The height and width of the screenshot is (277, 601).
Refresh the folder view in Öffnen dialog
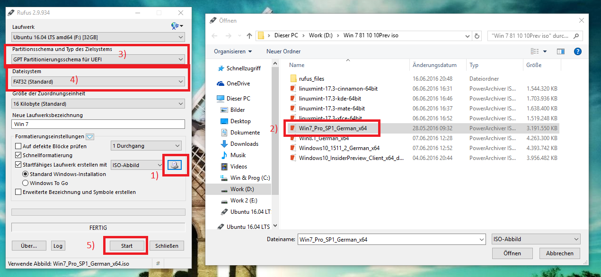pos(478,35)
